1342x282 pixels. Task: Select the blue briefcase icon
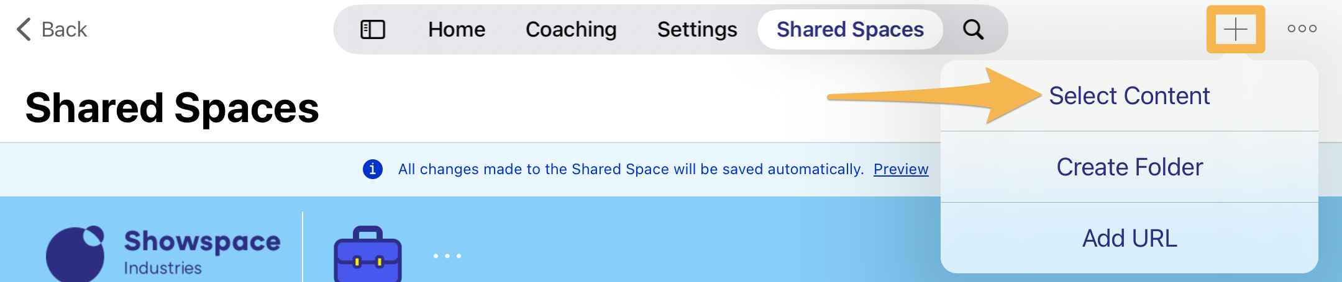368,255
